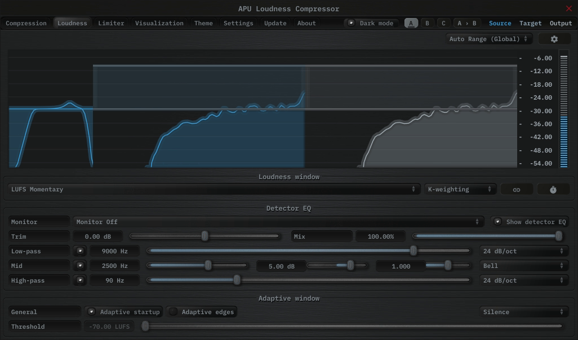
Task: Open the Visualization tab
Action: (159, 23)
